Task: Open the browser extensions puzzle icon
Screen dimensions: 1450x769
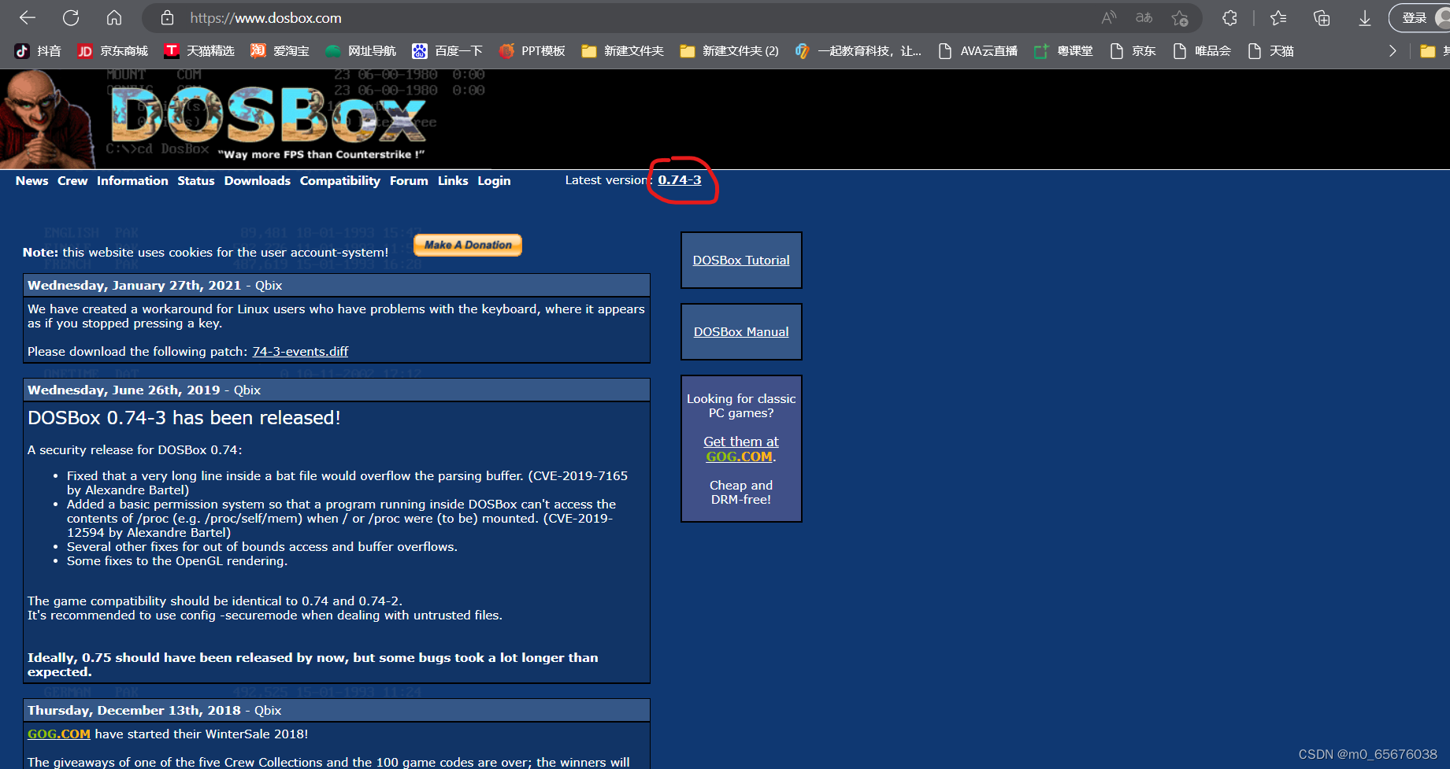Action: [x=1229, y=17]
